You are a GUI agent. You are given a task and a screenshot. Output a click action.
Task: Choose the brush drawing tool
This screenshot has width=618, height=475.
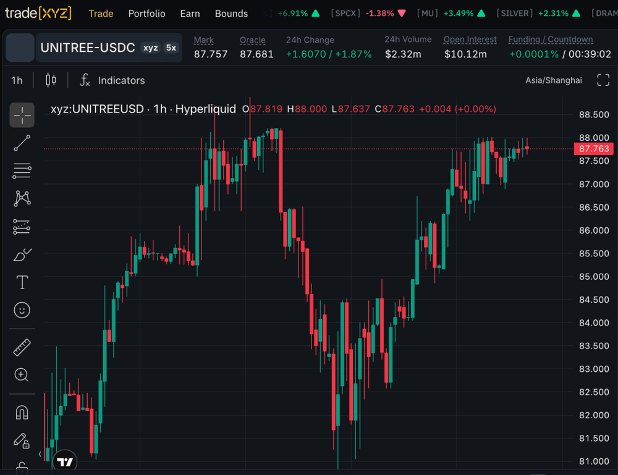[x=22, y=255]
